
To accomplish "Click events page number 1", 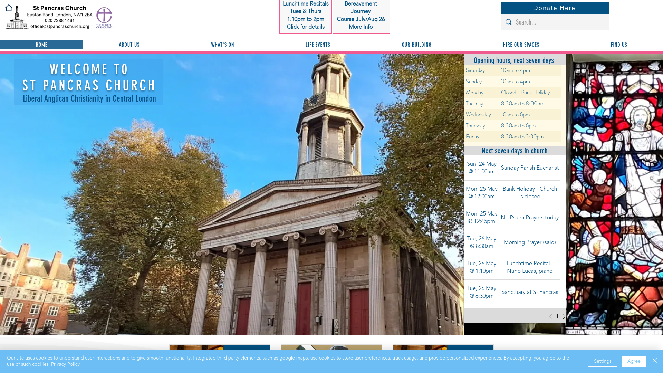I will (x=557, y=316).
